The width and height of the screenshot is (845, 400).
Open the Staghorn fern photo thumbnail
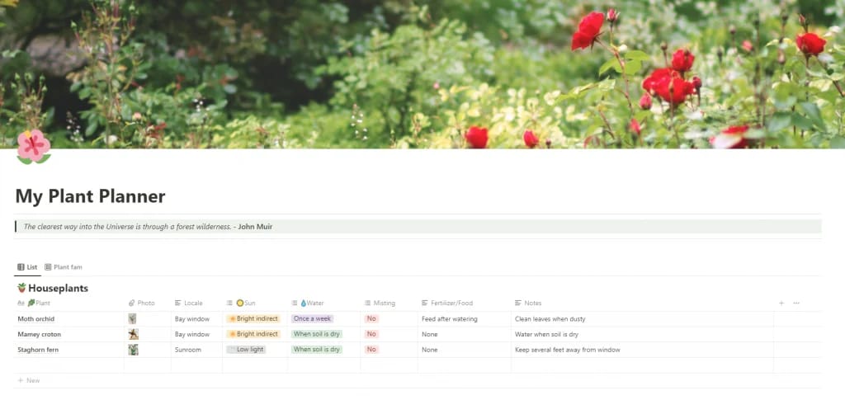133,350
